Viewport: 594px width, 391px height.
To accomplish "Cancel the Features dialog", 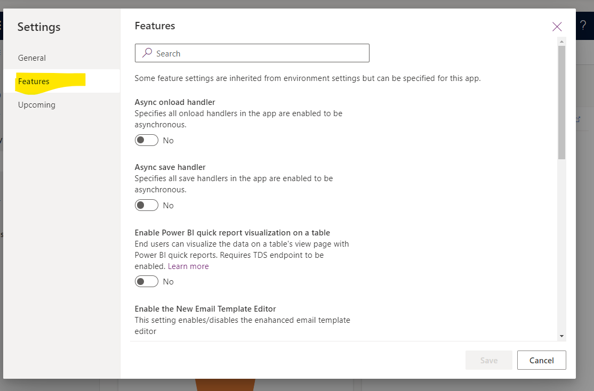I will [541, 360].
